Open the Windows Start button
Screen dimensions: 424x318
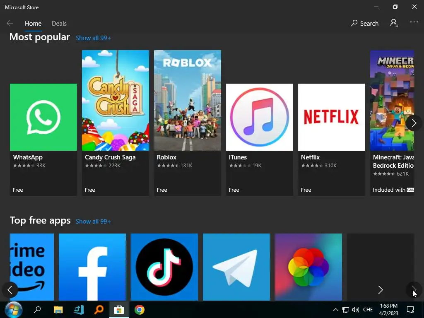(x=13, y=310)
